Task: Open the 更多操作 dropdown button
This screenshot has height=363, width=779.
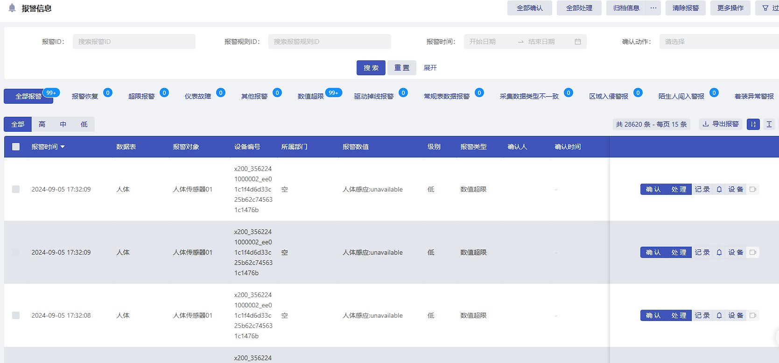Action: coord(730,8)
